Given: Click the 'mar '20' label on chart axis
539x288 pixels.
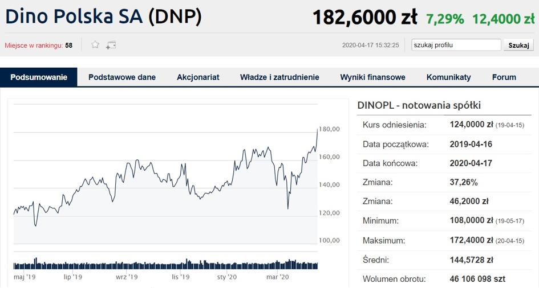Looking at the screenshot, I should tap(278, 277).
